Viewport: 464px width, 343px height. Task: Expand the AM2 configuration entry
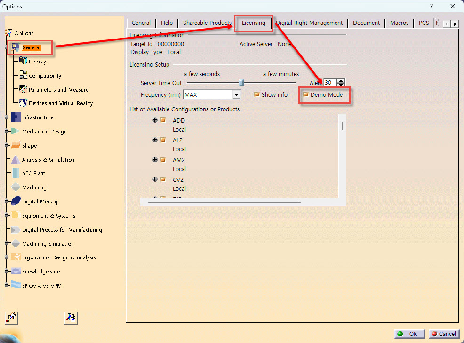pyautogui.click(x=155, y=160)
